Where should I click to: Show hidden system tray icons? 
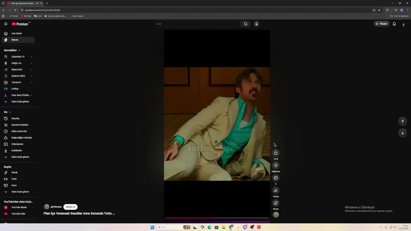tap(380, 227)
